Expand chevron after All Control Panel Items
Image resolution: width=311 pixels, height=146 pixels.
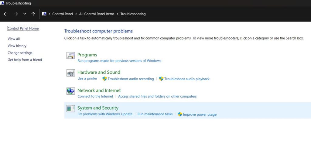point(118,14)
